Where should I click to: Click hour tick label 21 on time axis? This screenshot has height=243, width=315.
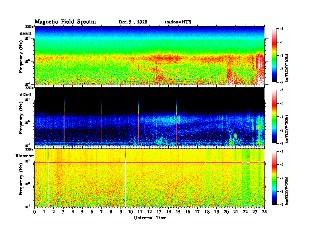(x=235, y=212)
